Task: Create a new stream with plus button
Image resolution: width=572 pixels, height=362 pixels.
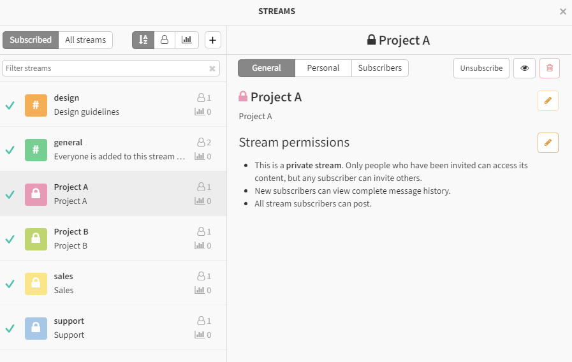Action: coord(213,40)
